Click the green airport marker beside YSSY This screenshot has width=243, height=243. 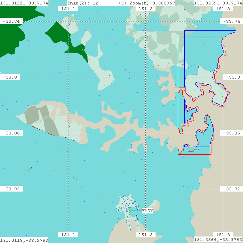(129, 211)
